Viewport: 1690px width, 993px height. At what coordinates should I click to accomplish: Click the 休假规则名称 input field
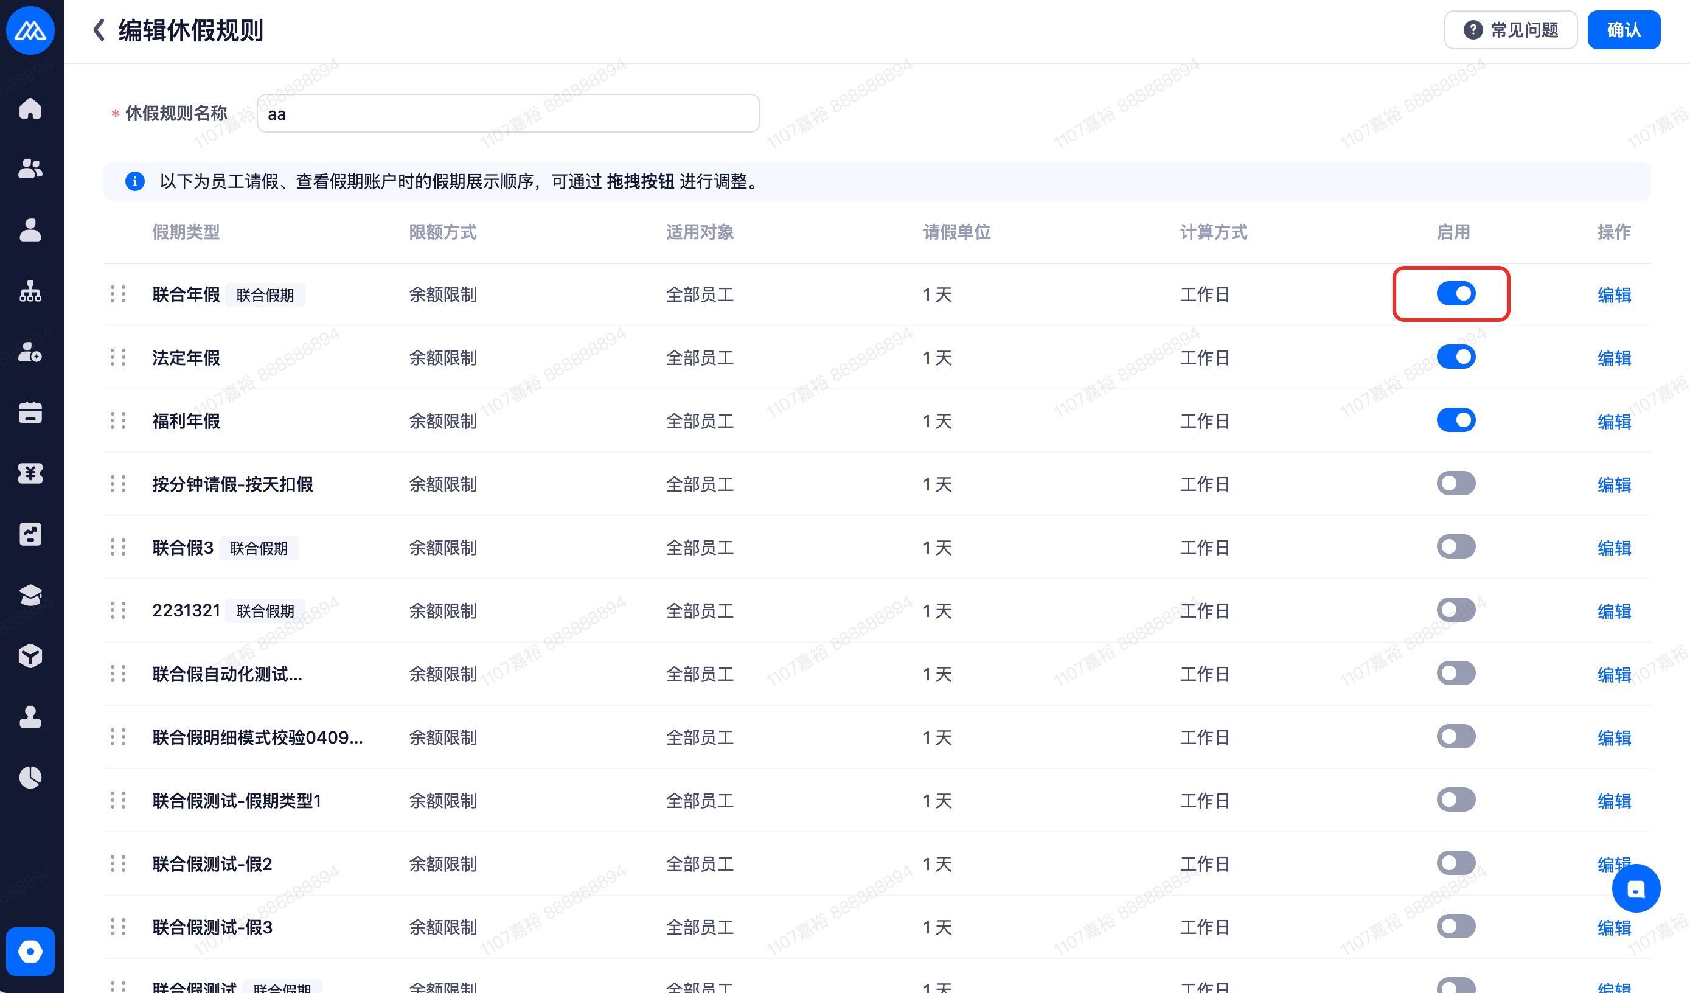tap(508, 113)
